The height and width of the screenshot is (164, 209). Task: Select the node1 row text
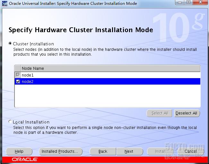click(28, 75)
